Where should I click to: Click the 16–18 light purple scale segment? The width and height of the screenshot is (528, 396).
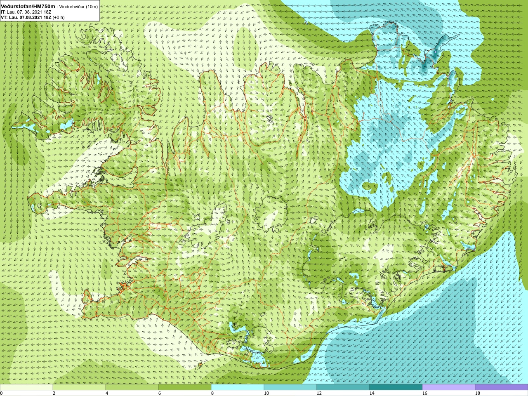tap(449, 387)
